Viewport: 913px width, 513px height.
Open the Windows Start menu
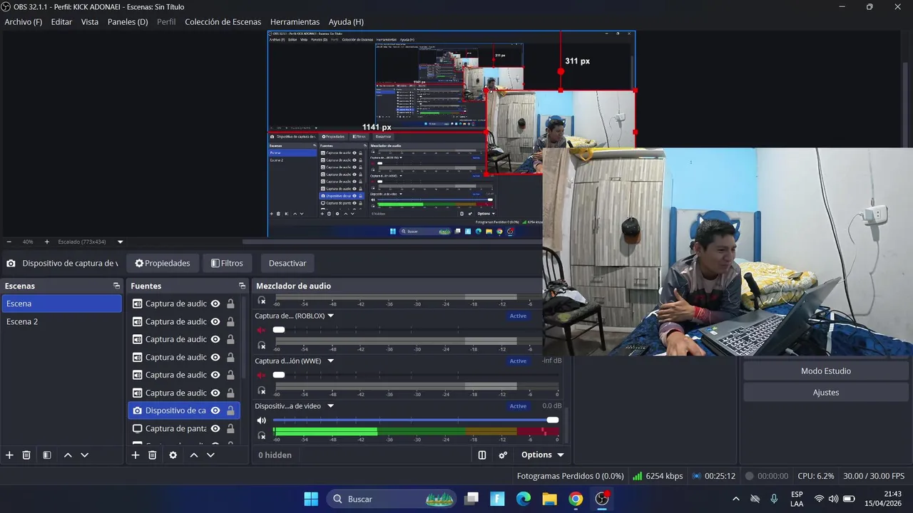312,499
